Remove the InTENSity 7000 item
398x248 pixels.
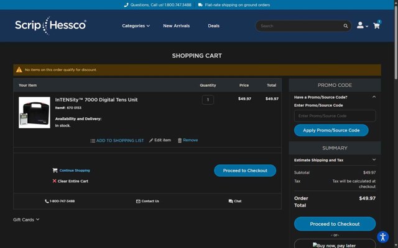point(190,140)
